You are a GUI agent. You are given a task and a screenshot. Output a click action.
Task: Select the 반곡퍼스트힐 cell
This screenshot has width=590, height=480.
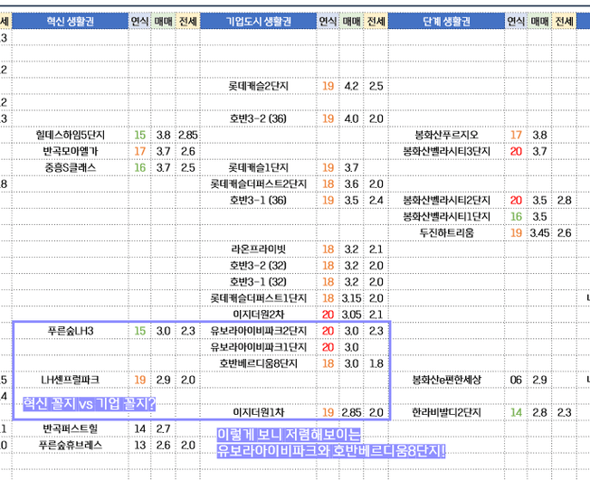pyautogui.click(x=71, y=428)
